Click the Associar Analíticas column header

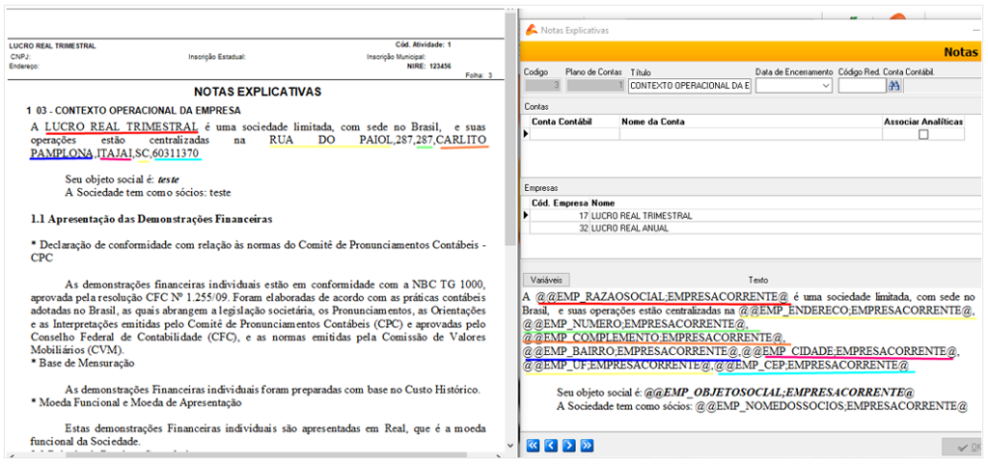(923, 122)
